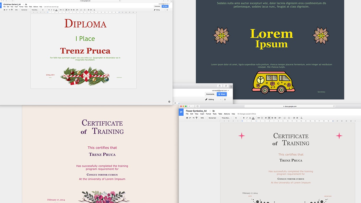The width and height of the screenshot is (361, 203).
Task: Toggle underline in Flower Symbolics_A4 toolbar
Action: pos(250,118)
